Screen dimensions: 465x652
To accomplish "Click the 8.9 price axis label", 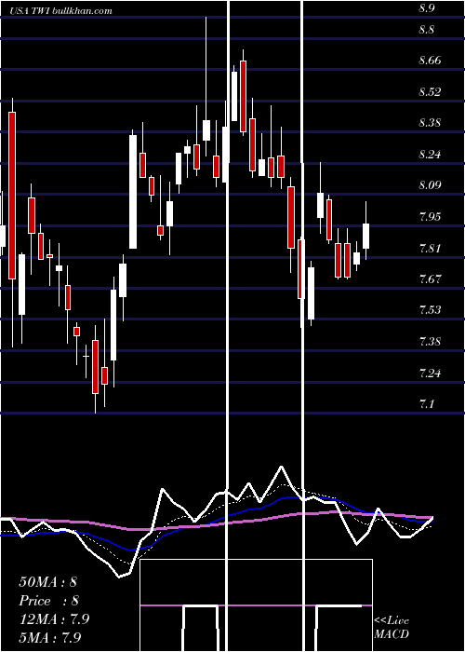I will pyautogui.click(x=427, y=8).
